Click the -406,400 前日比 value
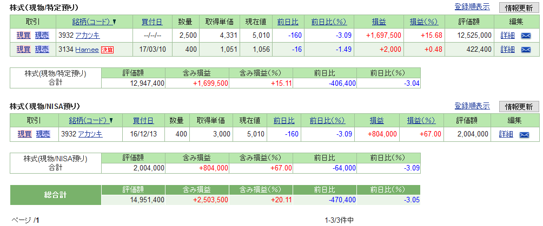Image resolution: width=543 pixels, height=226 pixels. [342, 83]
